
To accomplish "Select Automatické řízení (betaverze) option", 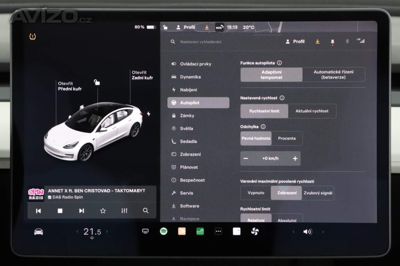I will pos(334,74).
